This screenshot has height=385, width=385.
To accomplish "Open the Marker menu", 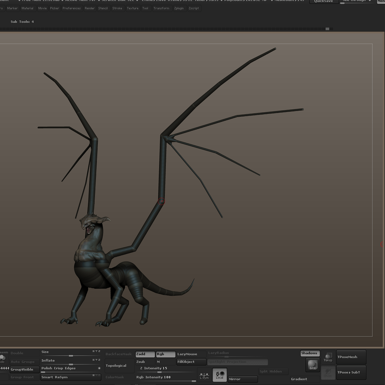I will pos(13,8).
